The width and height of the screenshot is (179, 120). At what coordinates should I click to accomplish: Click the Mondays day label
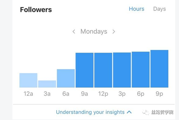click(x=94, y=32)
